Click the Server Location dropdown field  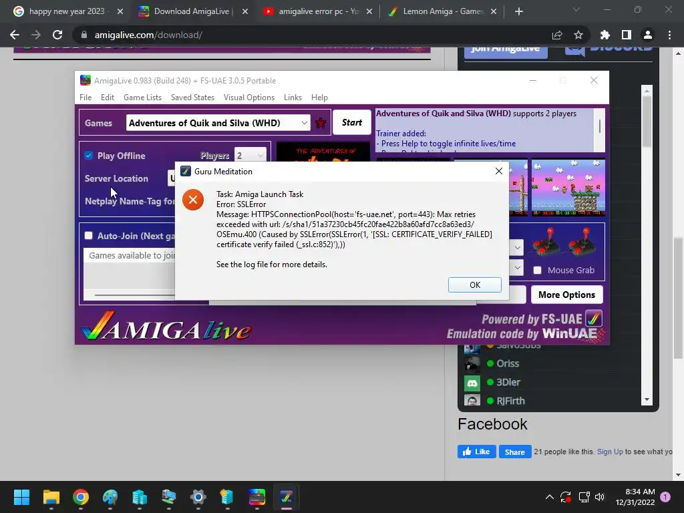tap(172, 178)
